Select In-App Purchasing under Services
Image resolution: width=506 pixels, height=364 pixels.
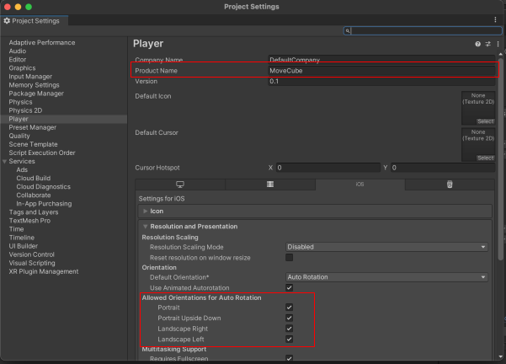44,203
